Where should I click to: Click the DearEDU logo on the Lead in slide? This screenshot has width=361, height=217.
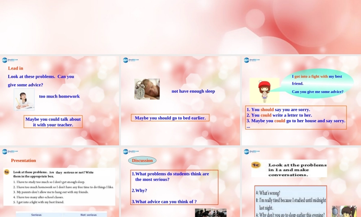pyautogui.click(x=7, y=60)
